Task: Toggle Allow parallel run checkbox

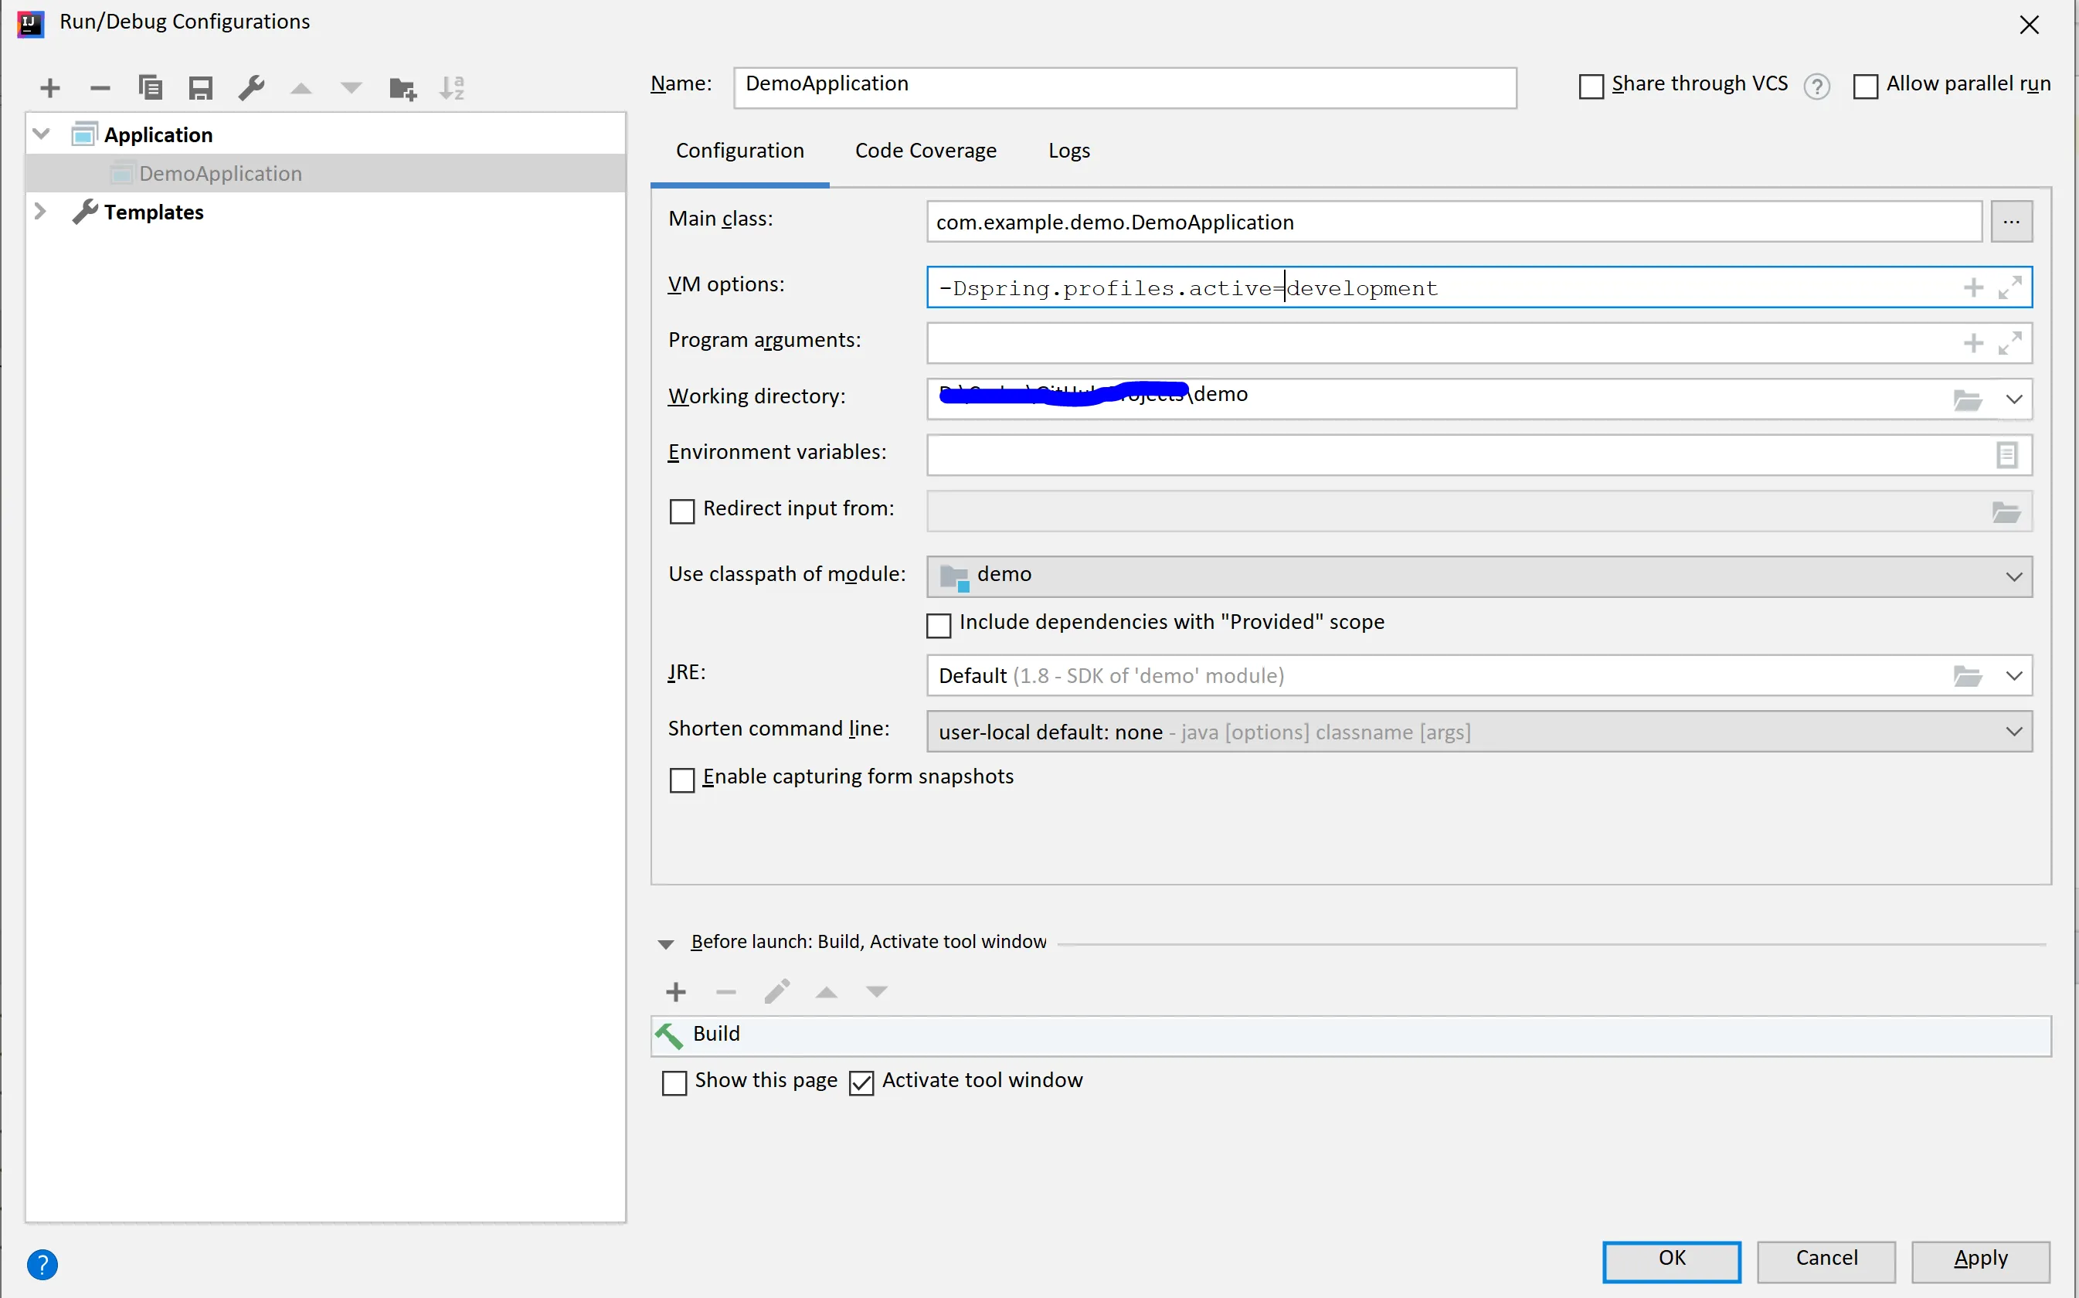Action: (1865, 87)
